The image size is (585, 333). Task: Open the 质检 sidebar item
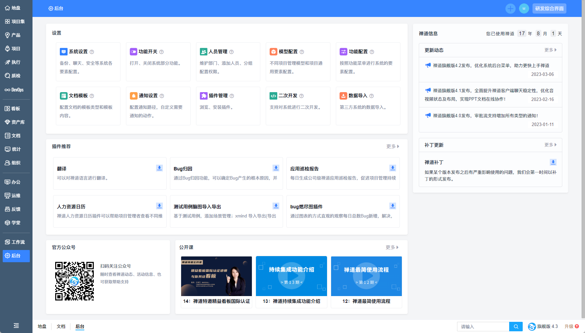coord(16,76)
